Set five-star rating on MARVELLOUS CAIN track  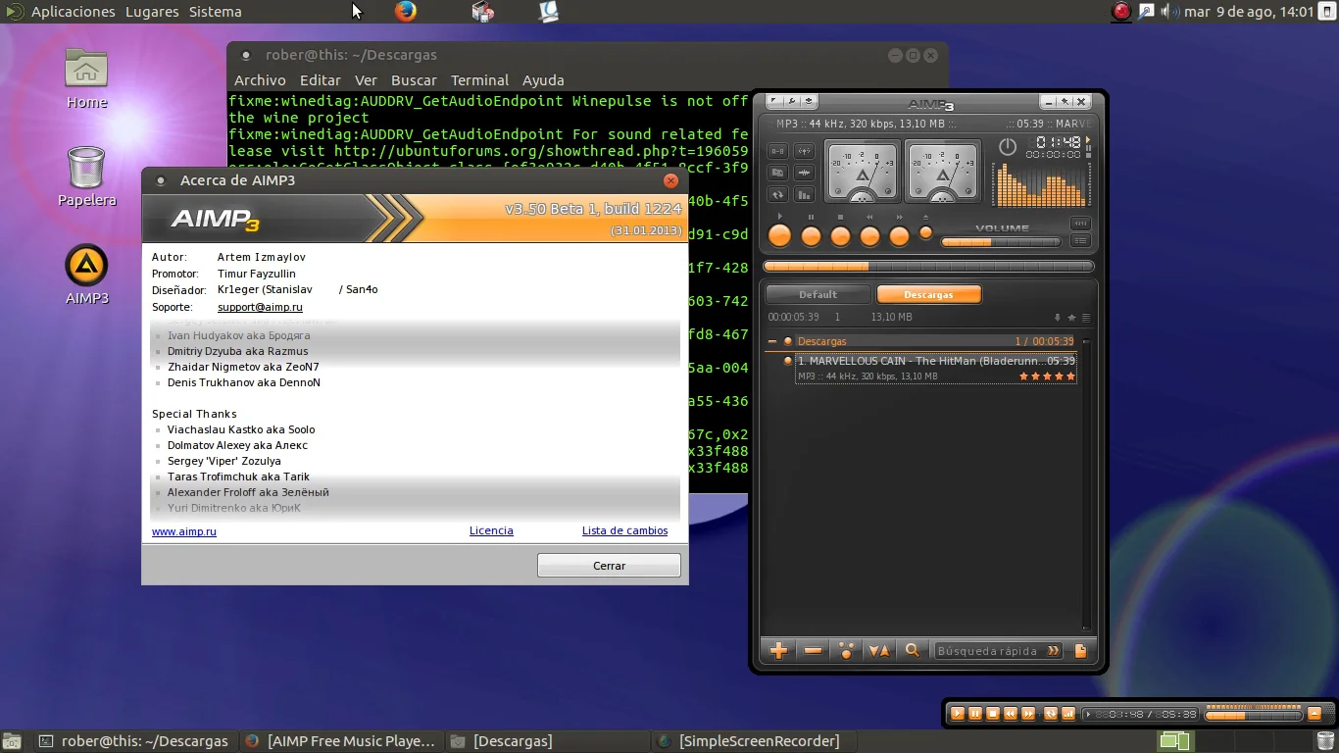pos(1070,376)
